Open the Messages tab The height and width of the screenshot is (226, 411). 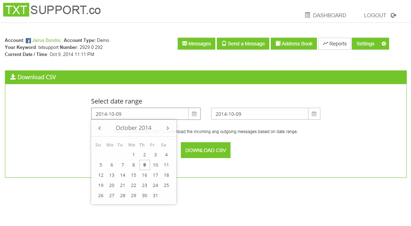pos(196,44)
